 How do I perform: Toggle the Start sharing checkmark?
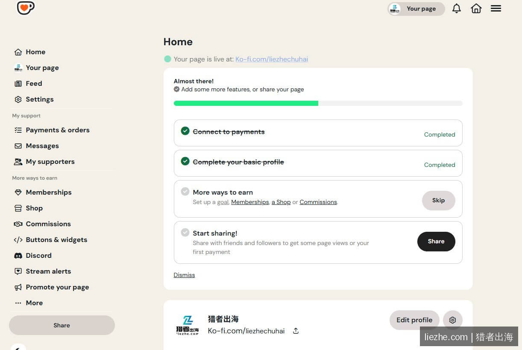click(185, 233)
